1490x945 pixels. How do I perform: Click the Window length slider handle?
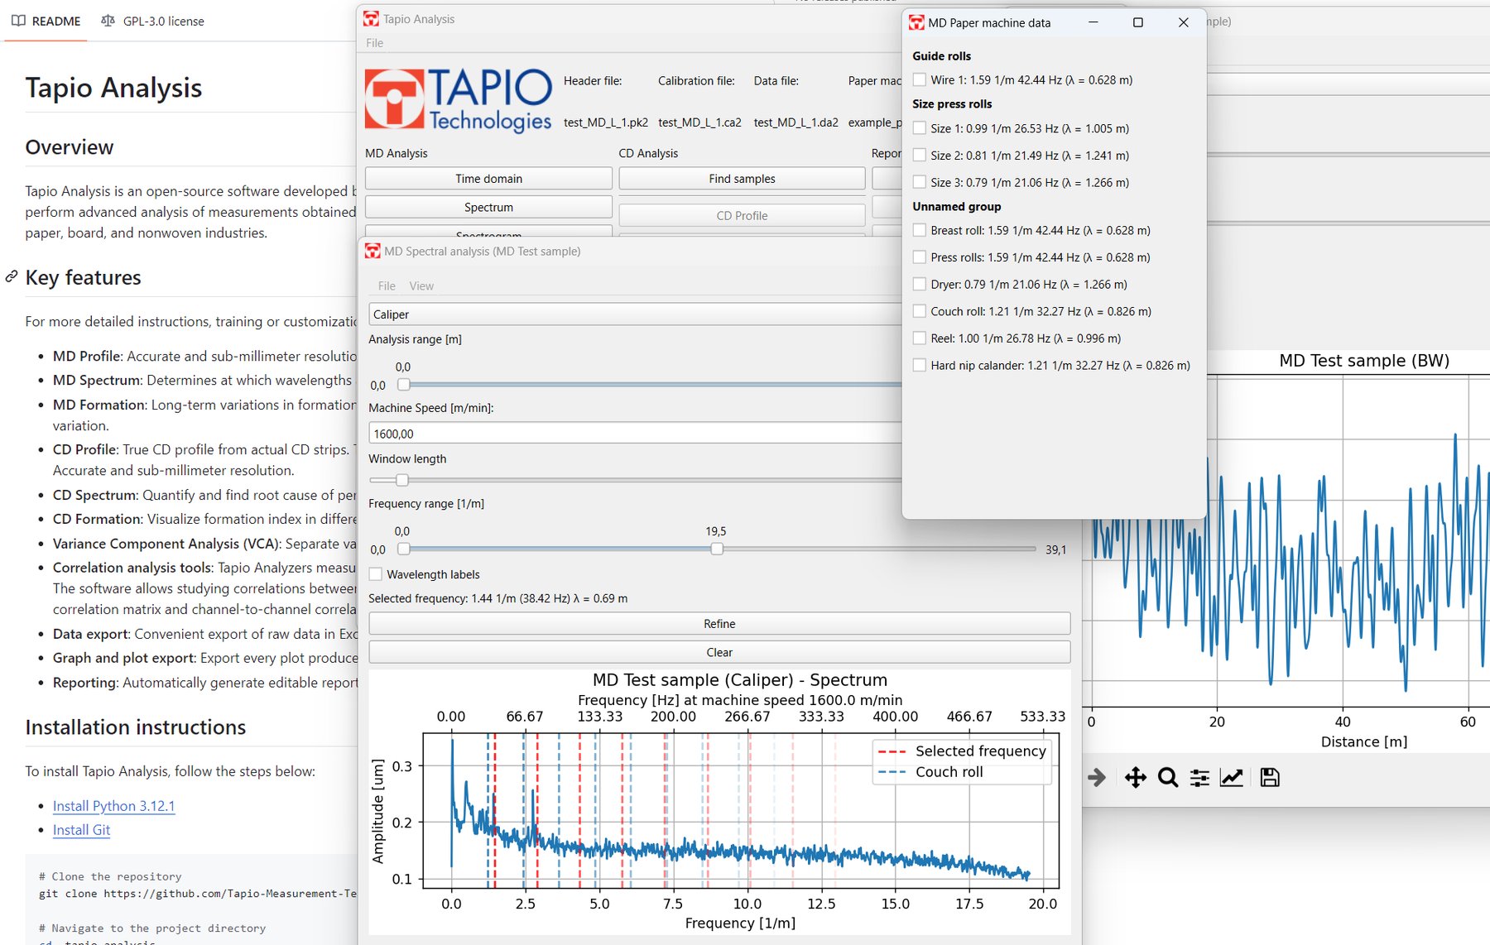(401, 480)
